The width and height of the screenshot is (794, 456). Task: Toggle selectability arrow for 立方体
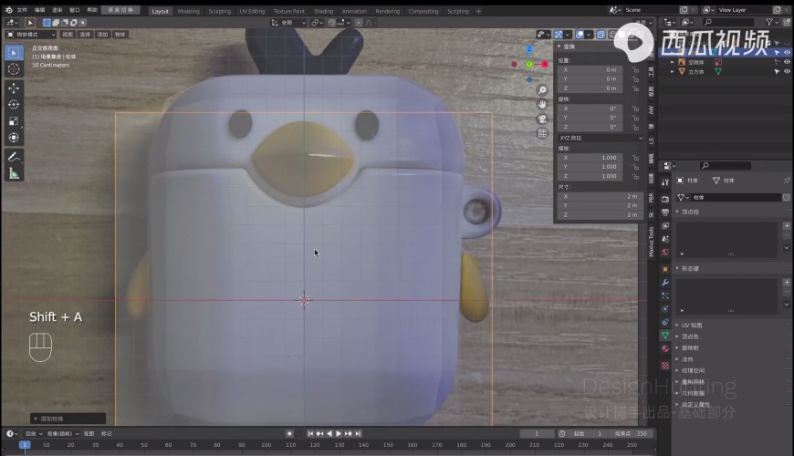(777, 71)
